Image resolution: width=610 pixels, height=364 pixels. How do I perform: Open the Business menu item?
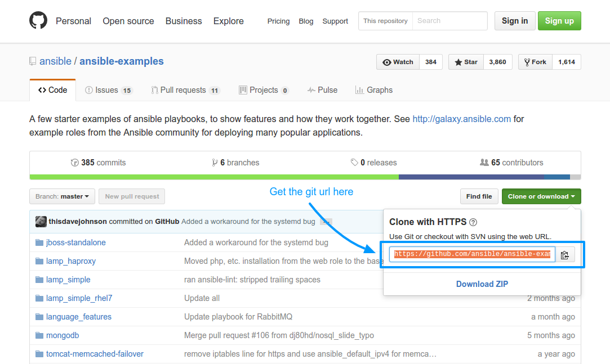[x=184, y=21]
